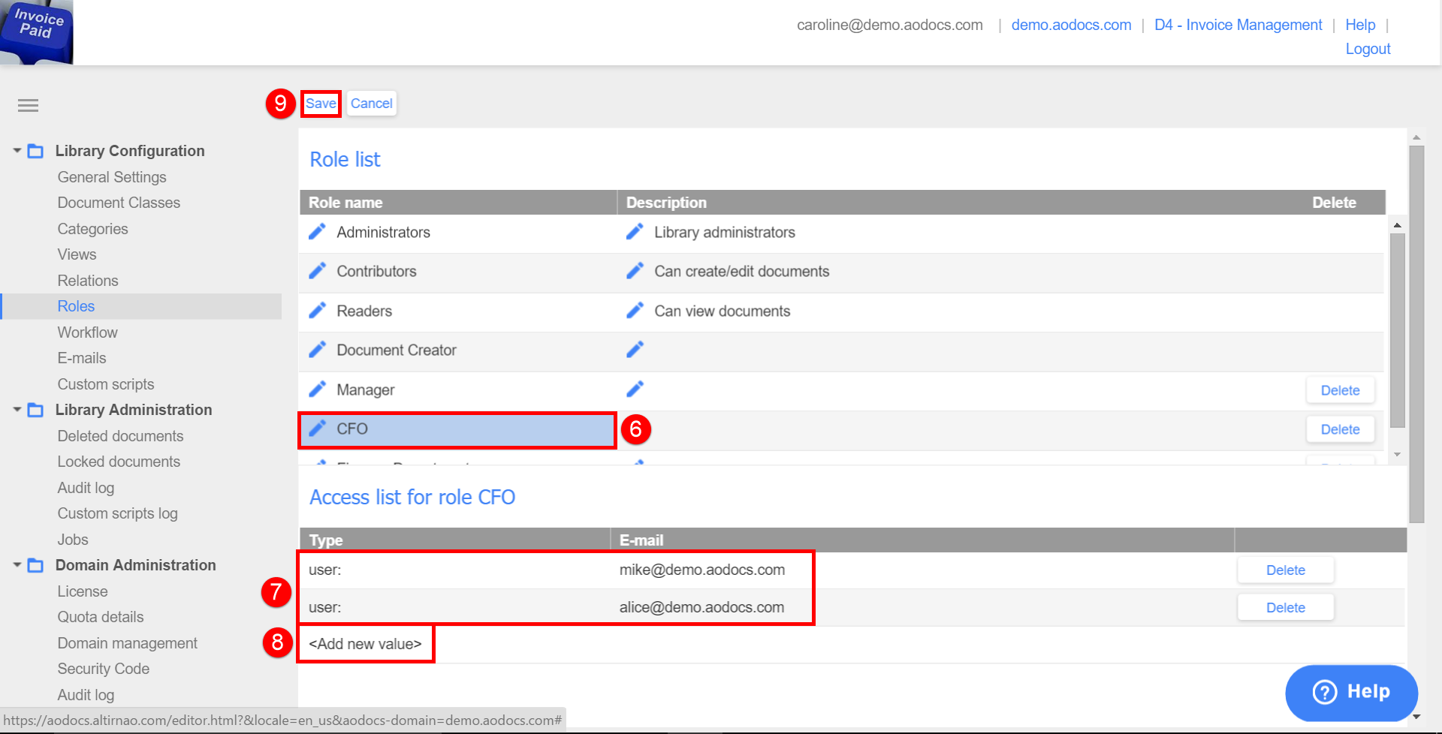
Task: Open Audit log under Domain Administration
Action: point(86,695)
